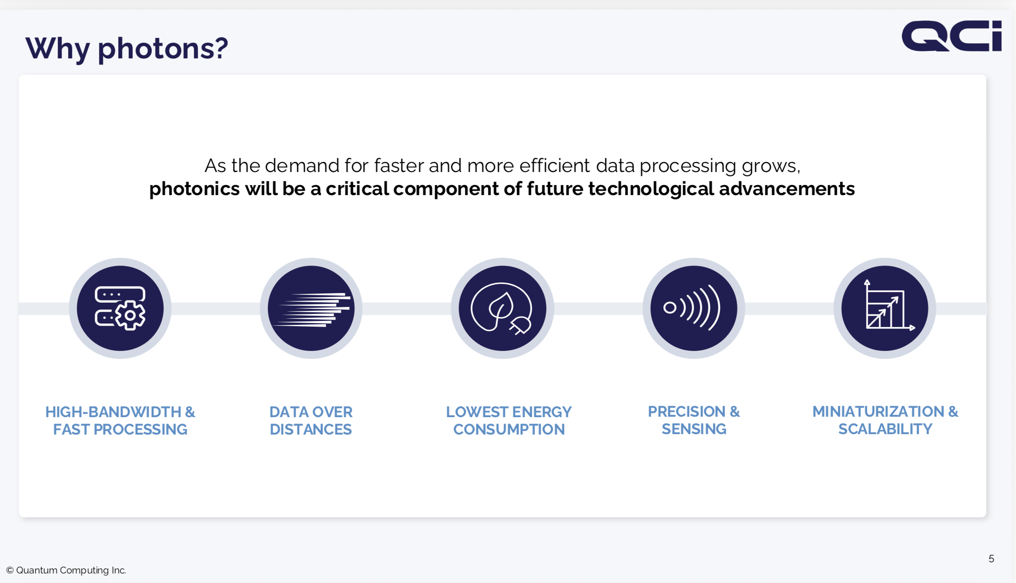This screenshot has width=1016, height=583.
Task: Click the Quantum Computing Inc. footer text
Action: point(71,570)
